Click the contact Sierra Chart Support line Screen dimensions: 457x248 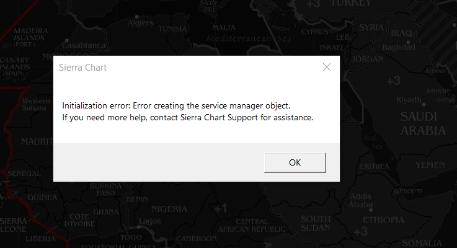[x=187, y=117]
